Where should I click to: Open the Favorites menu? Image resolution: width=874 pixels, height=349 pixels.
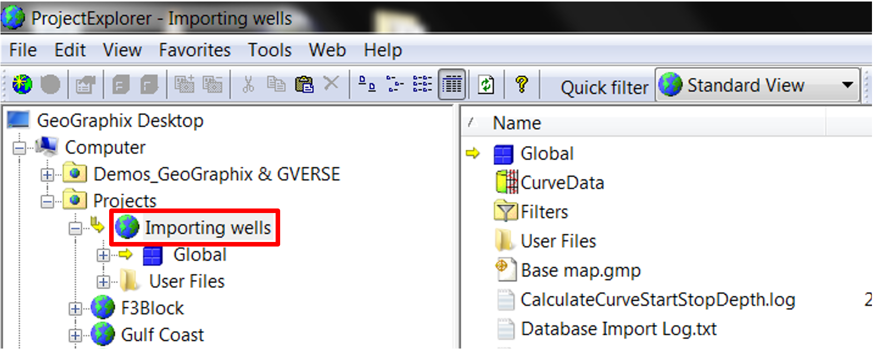(195, 50)
